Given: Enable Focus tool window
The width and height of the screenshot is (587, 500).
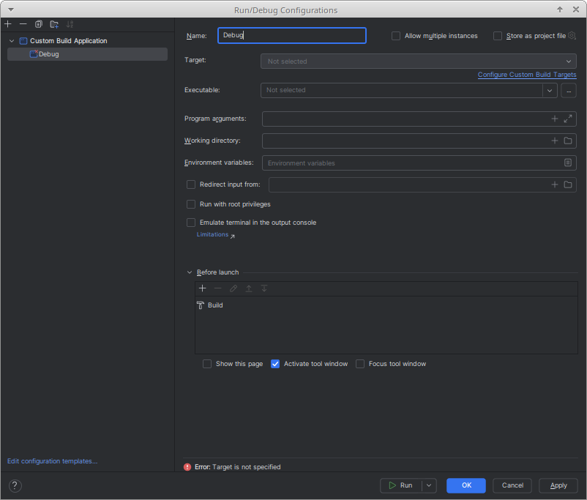Looking at the screenshot, I should click(360, 364).
